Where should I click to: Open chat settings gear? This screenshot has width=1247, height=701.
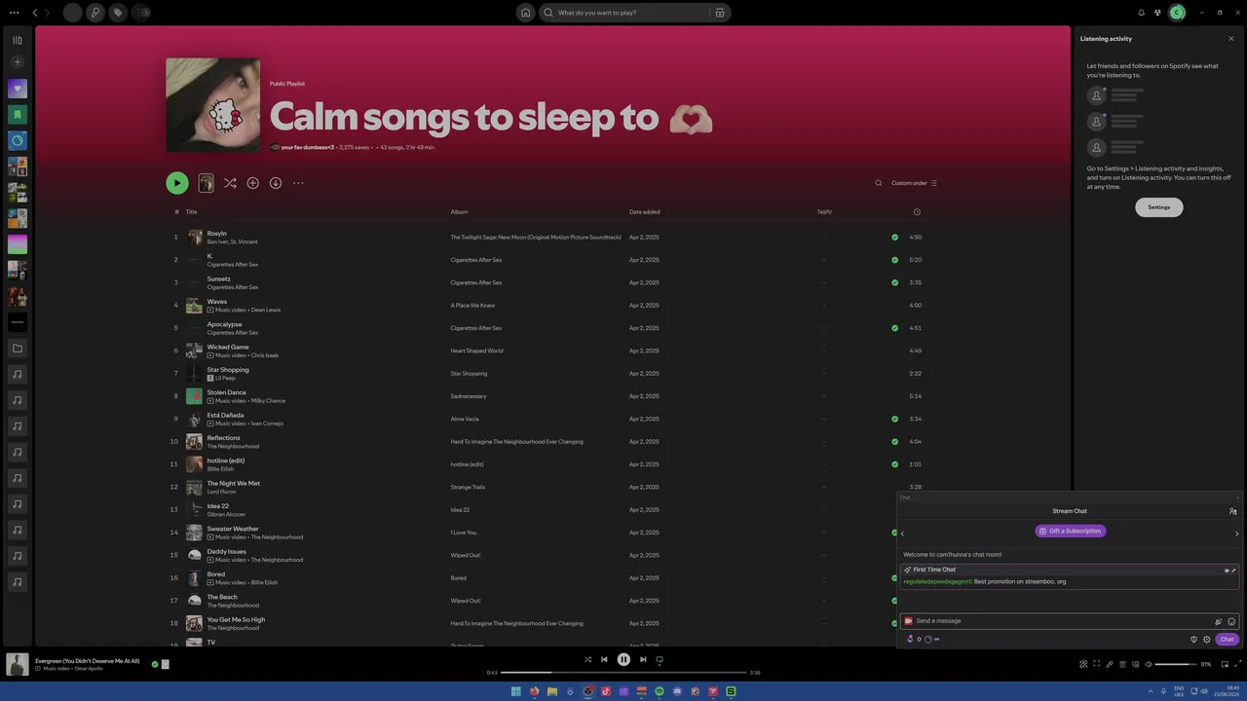[x=1207, y=640]
